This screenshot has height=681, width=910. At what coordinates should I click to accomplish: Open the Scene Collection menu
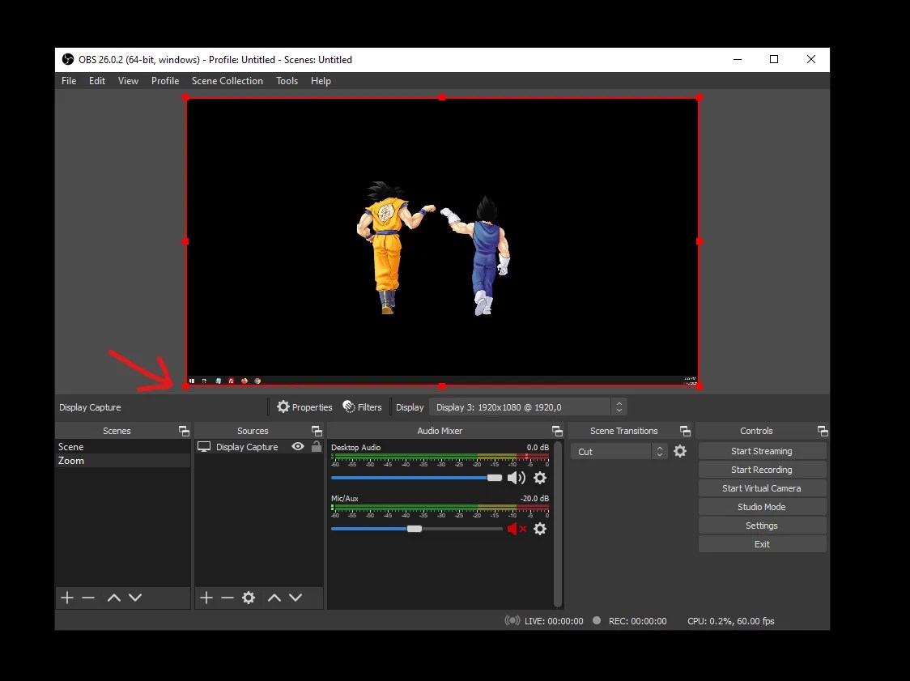coord(227,80)
